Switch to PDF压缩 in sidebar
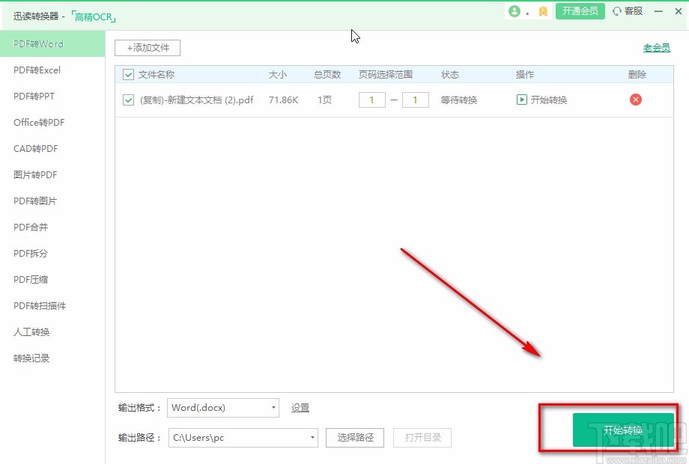This screenshot has width=689, height=464. 30,280
